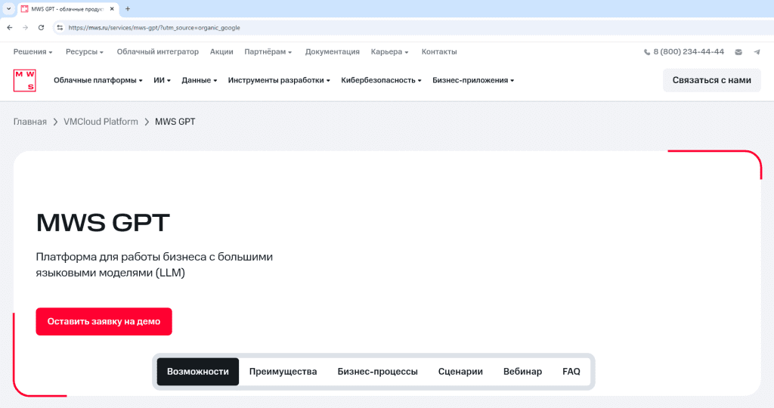Expand the Ресурсы dropdown menu
This screenshot has height=408, width=774.
(85, 52)
